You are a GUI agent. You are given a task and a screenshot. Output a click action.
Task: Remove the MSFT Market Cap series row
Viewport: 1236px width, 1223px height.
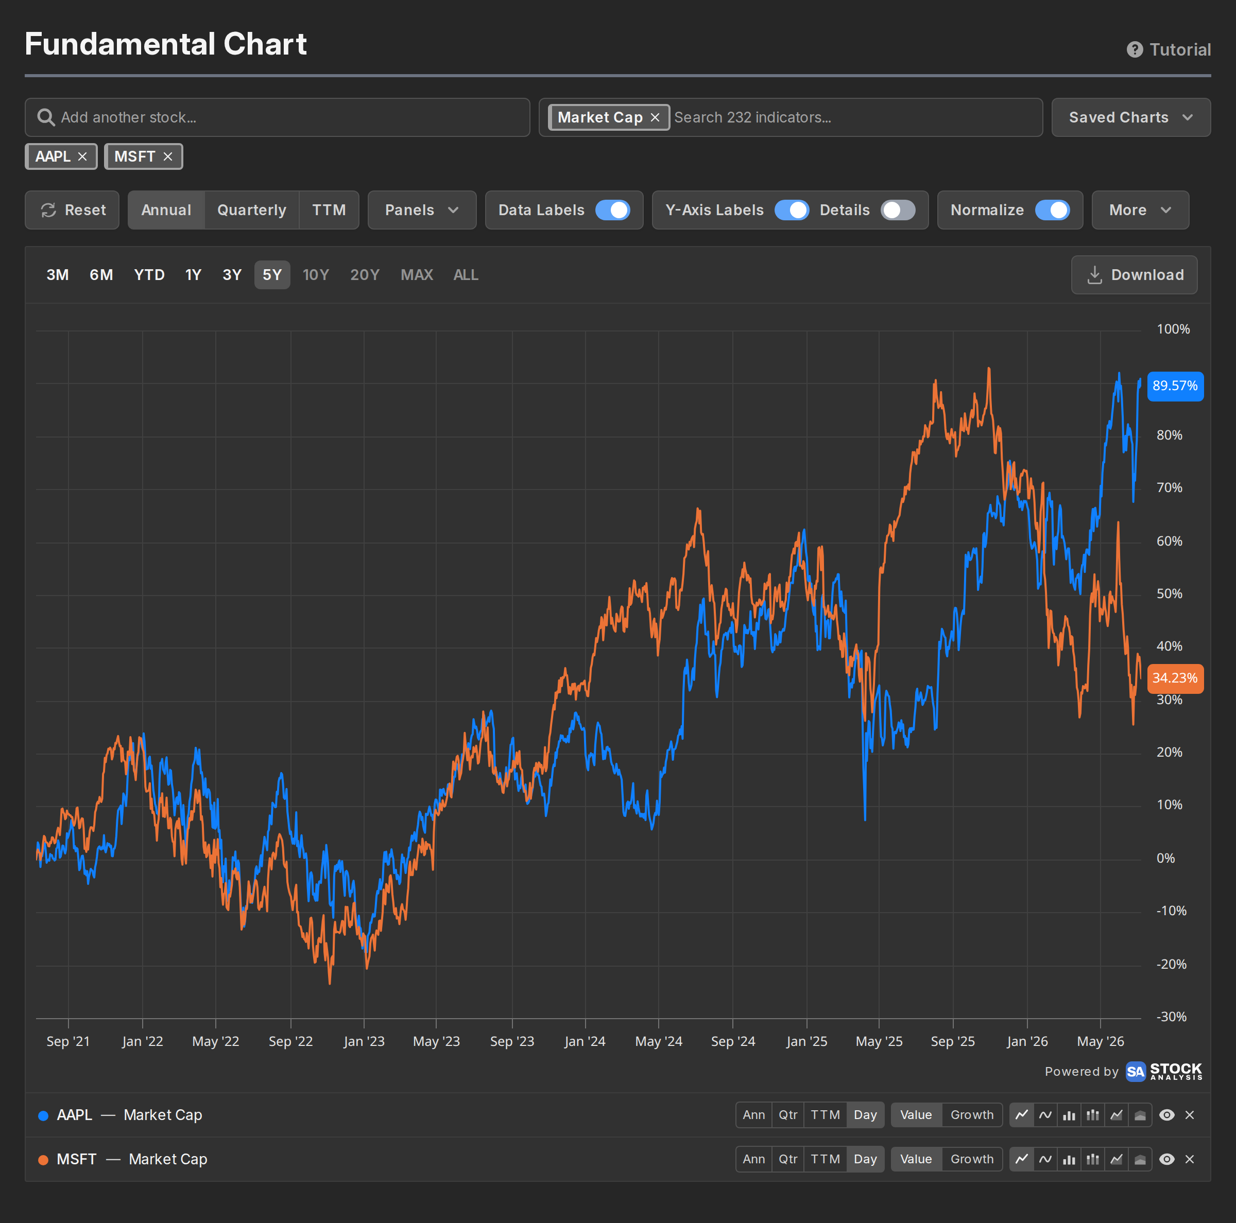click(x=1189, y=1159)
